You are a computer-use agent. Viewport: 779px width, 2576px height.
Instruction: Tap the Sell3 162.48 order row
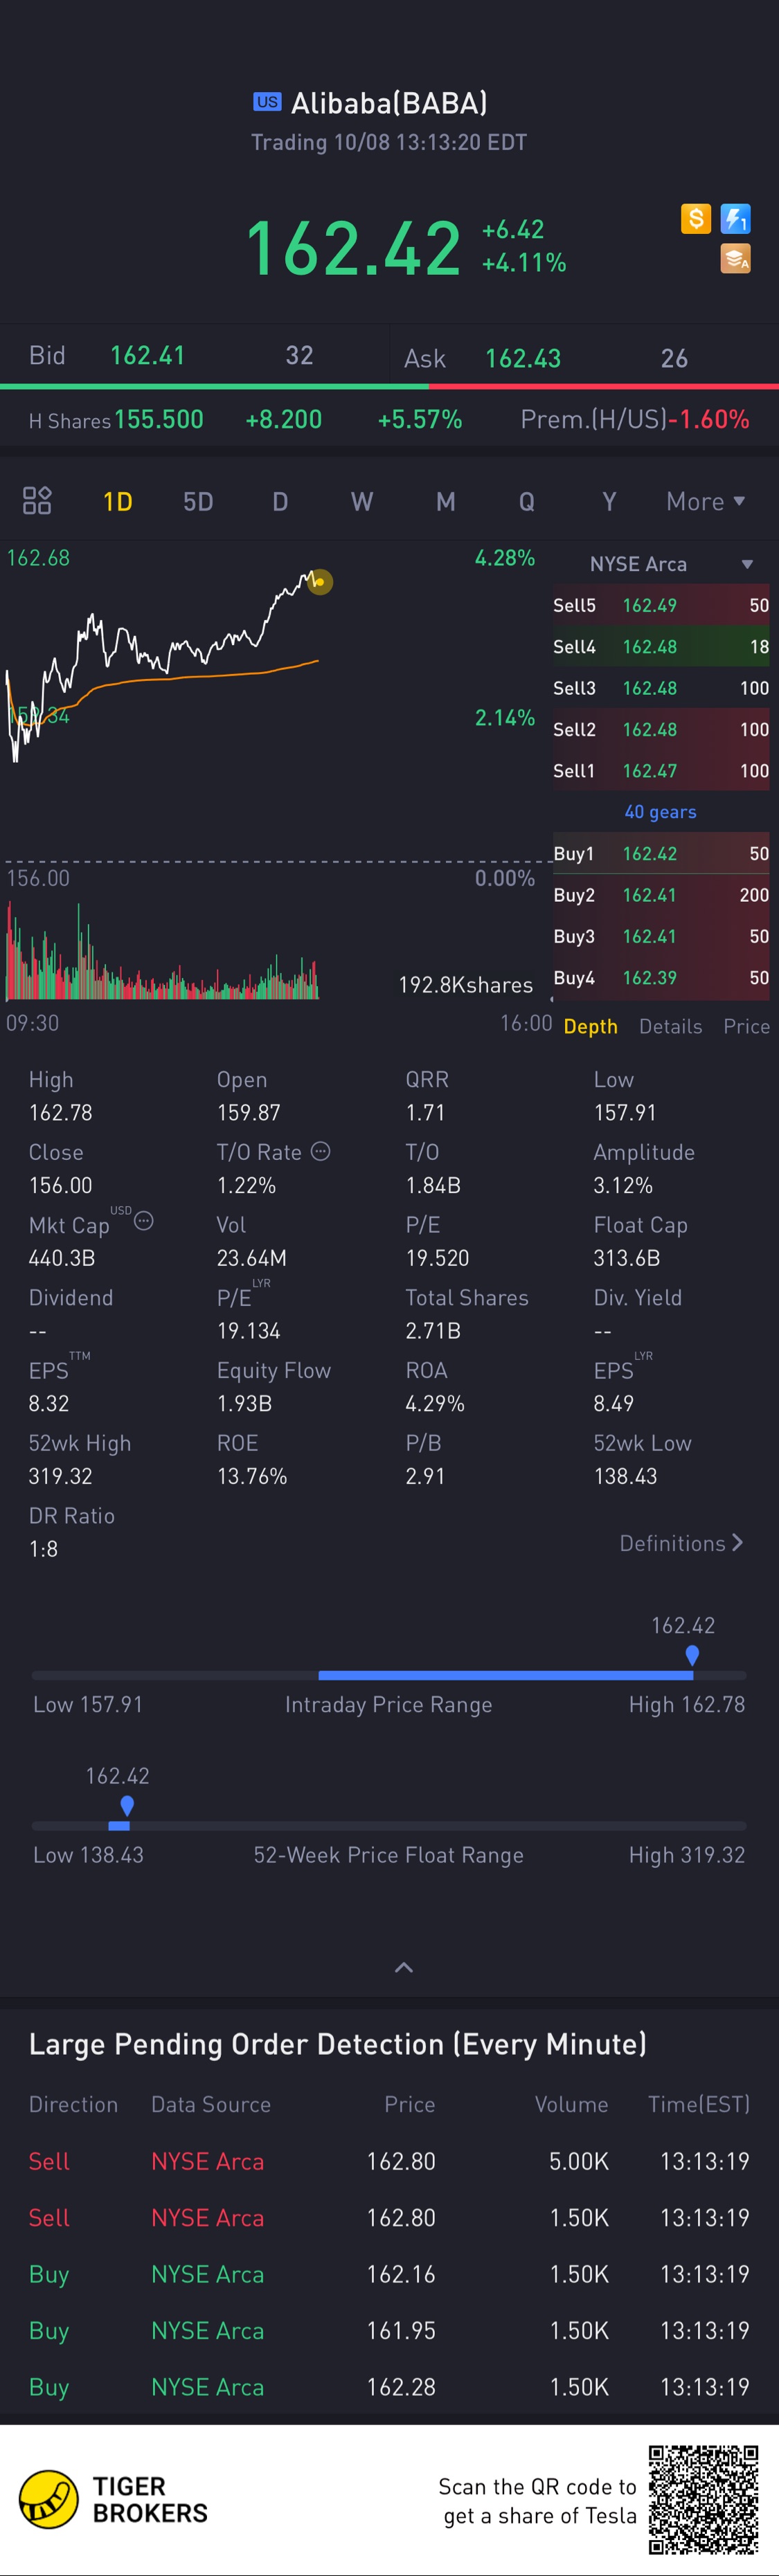(661, 688)
